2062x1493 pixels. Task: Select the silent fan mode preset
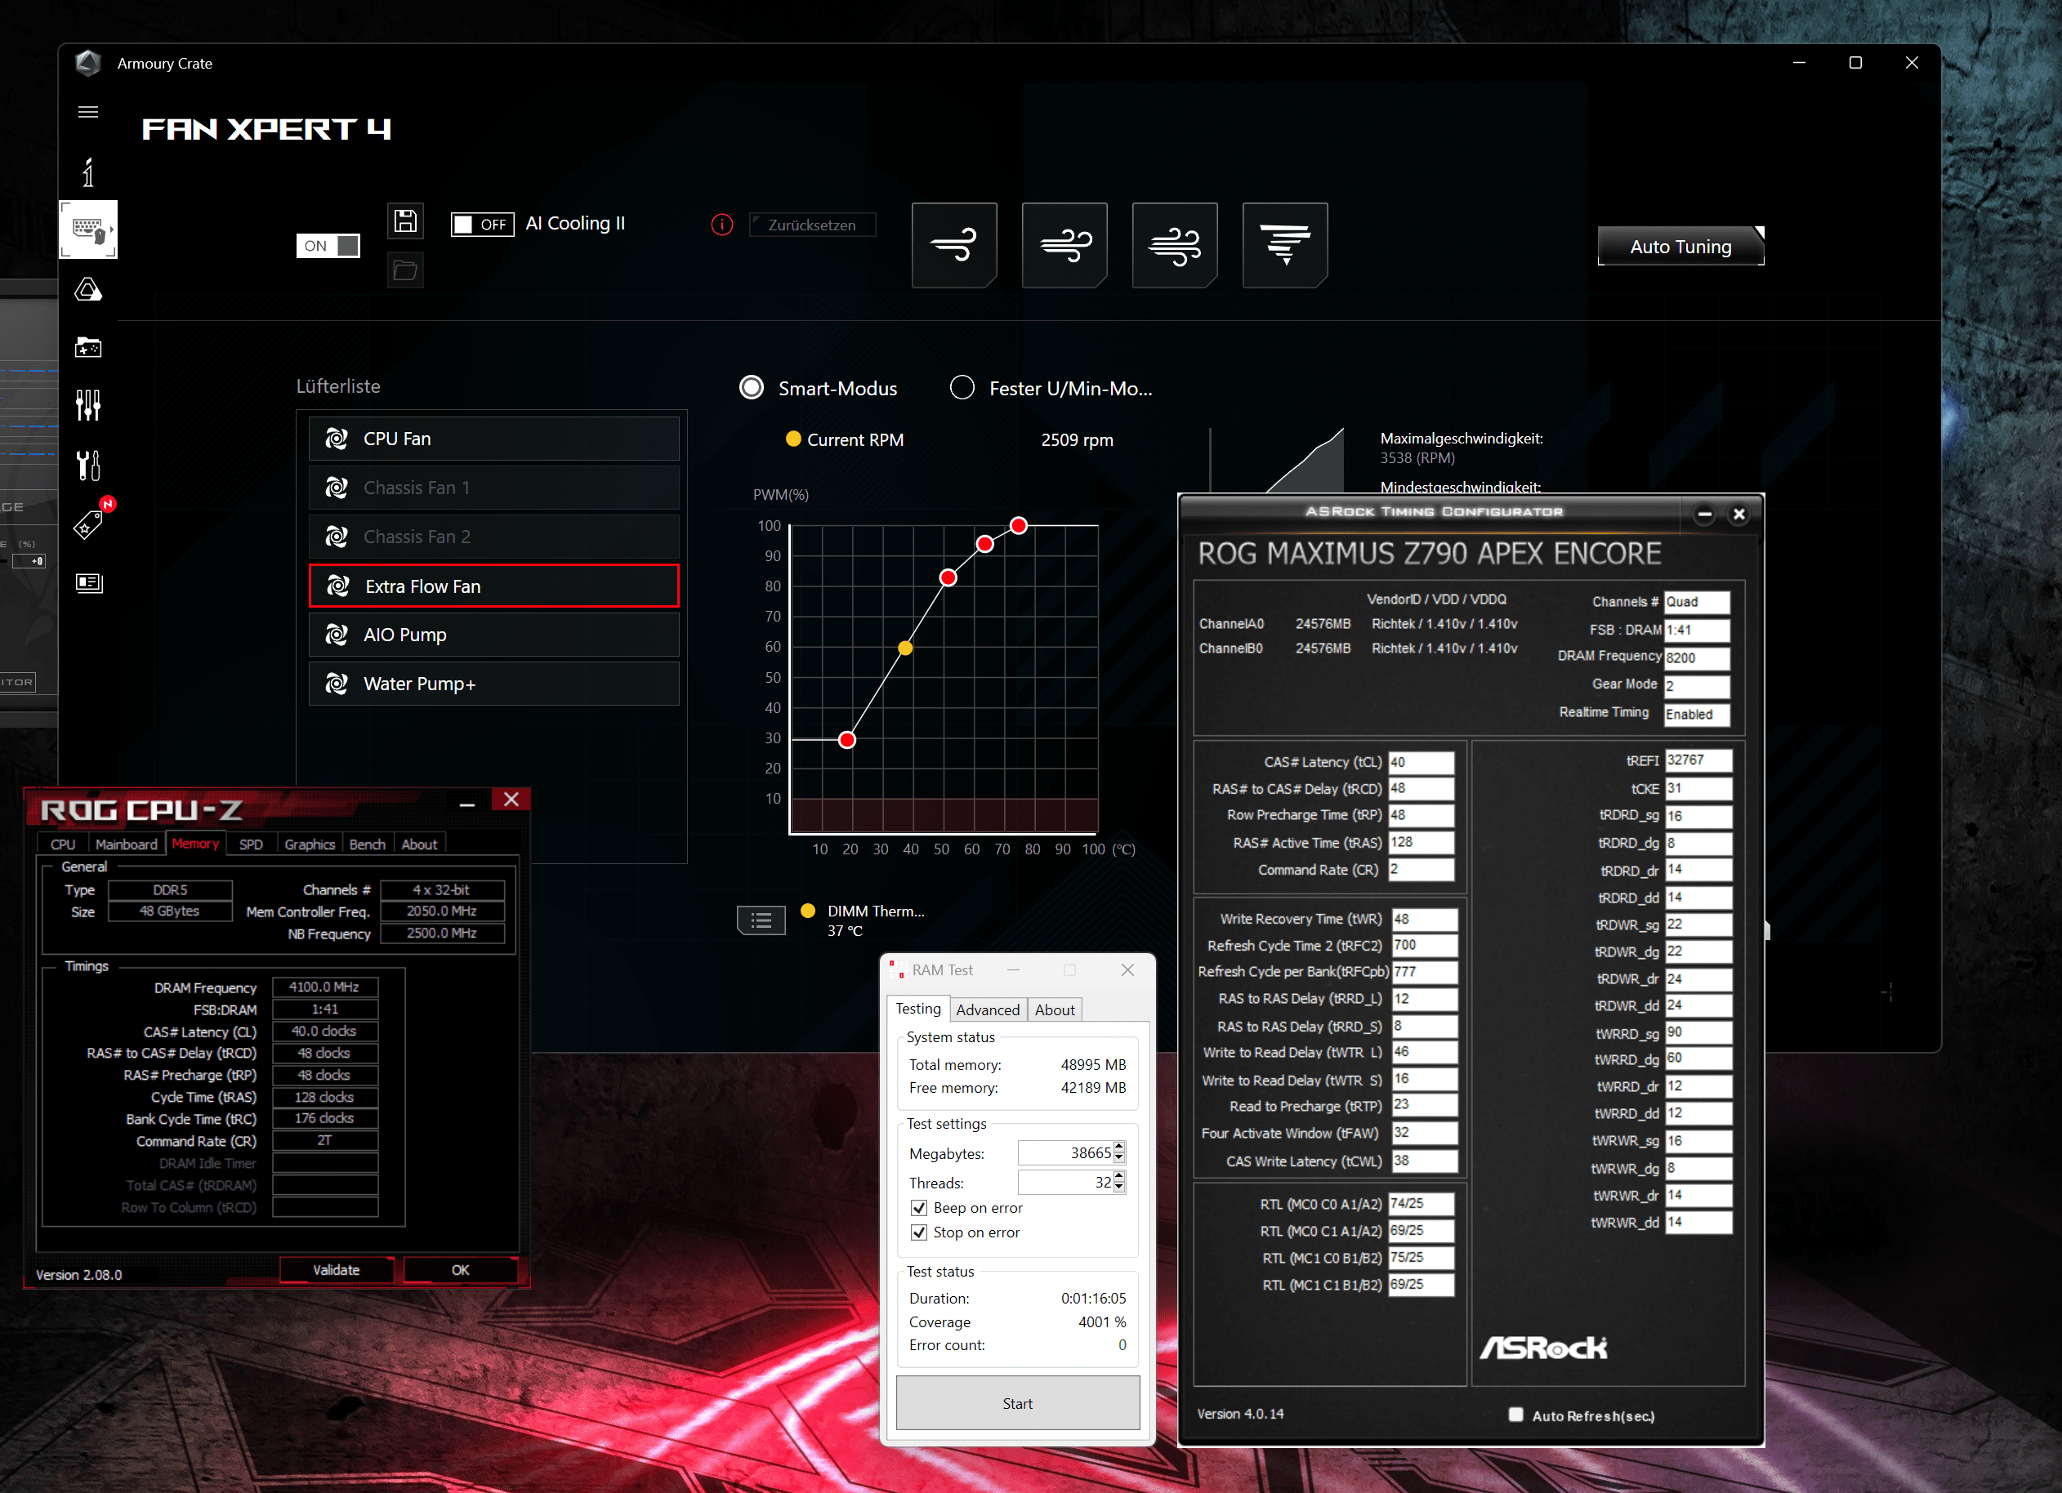tap(953, 244)
